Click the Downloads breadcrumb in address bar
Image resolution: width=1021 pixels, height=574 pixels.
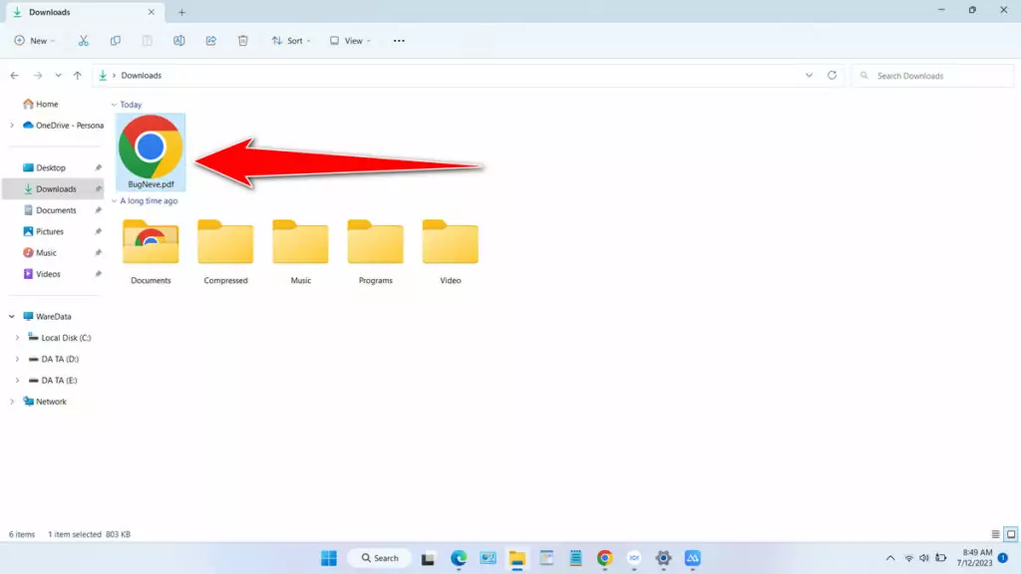[142, 76]
